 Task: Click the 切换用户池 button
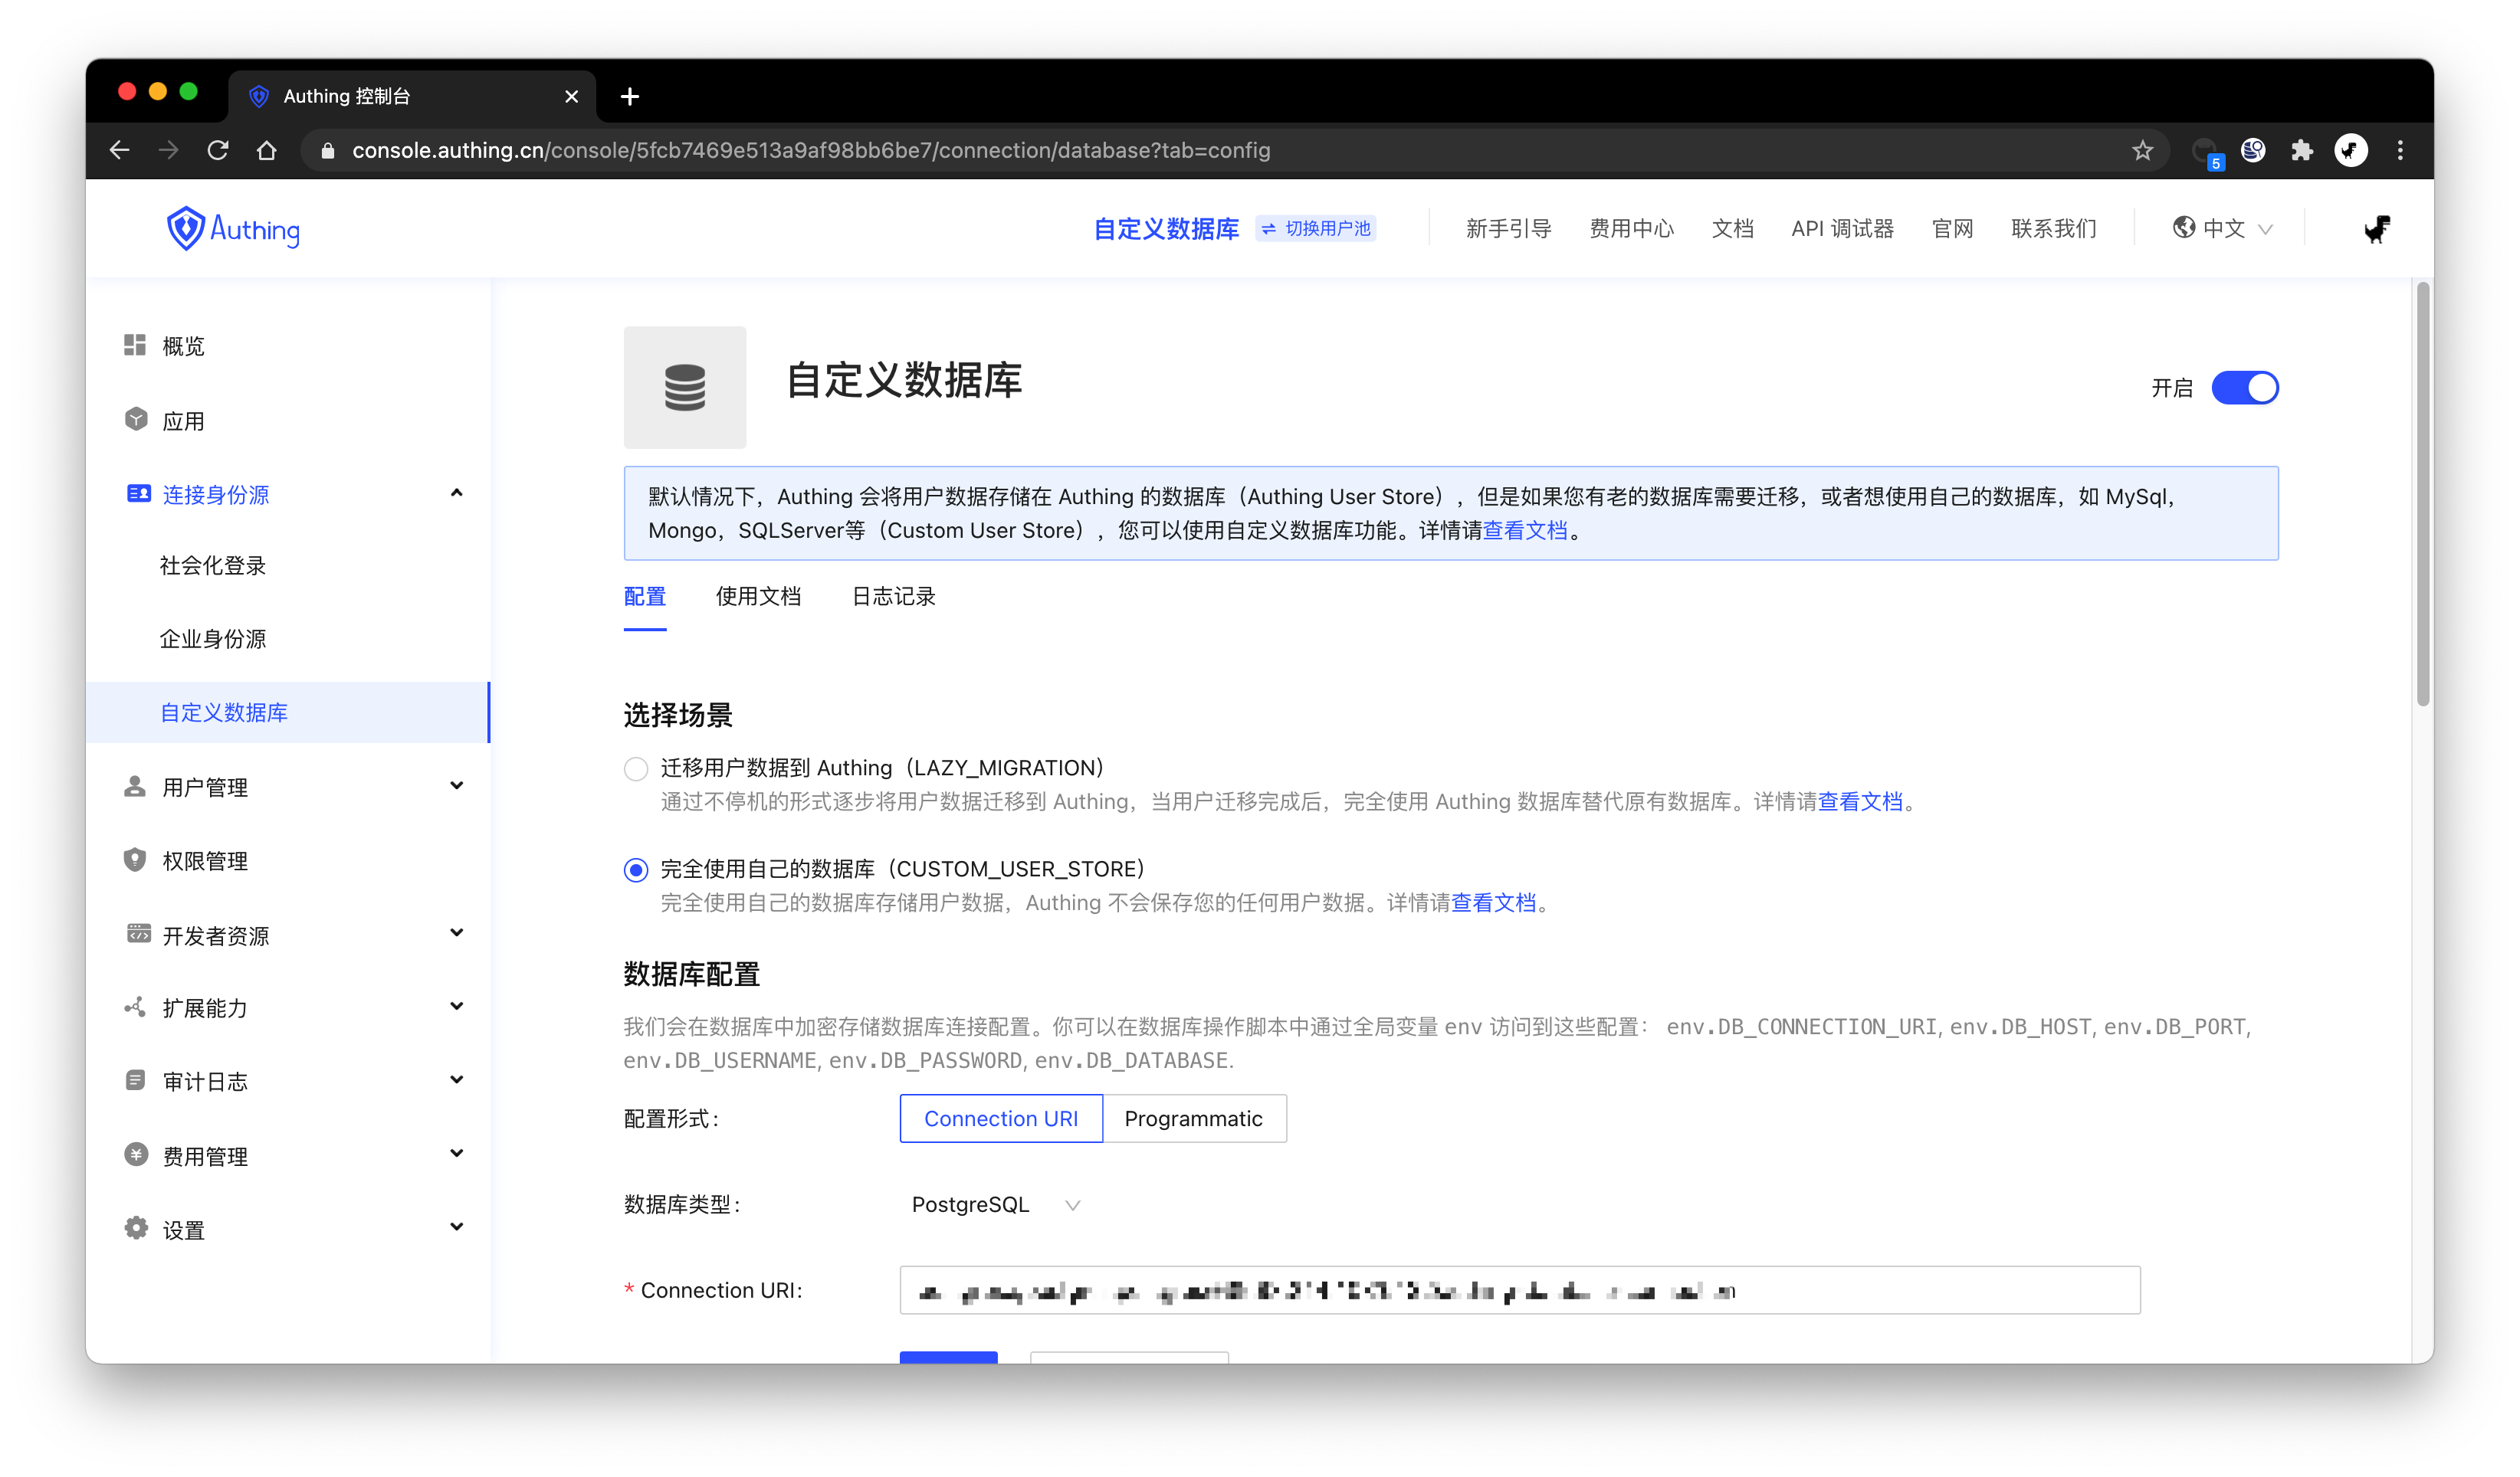(1316, 229)
